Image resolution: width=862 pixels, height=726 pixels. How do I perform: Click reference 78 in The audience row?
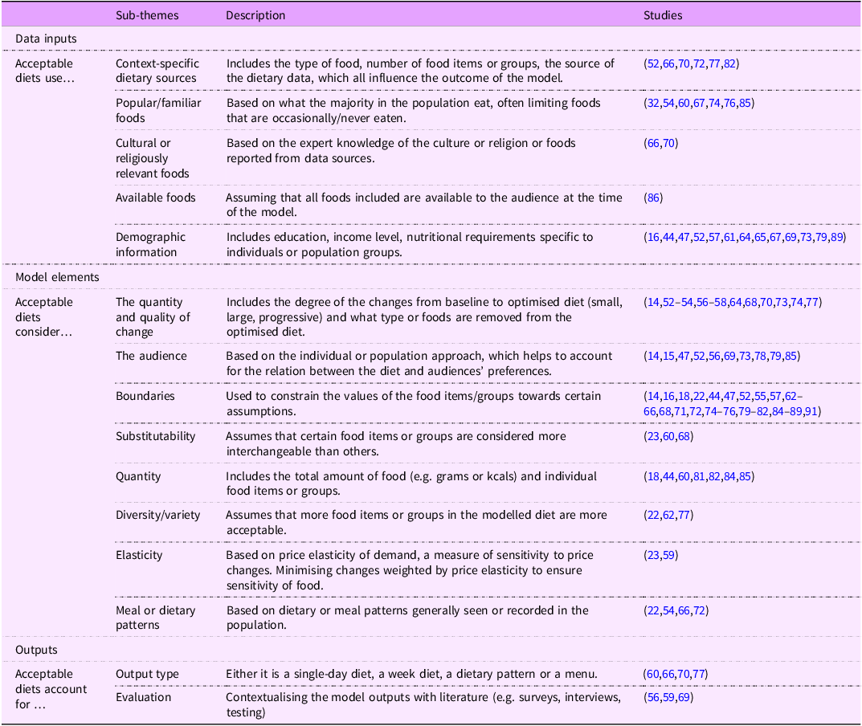tap(760, 356)
